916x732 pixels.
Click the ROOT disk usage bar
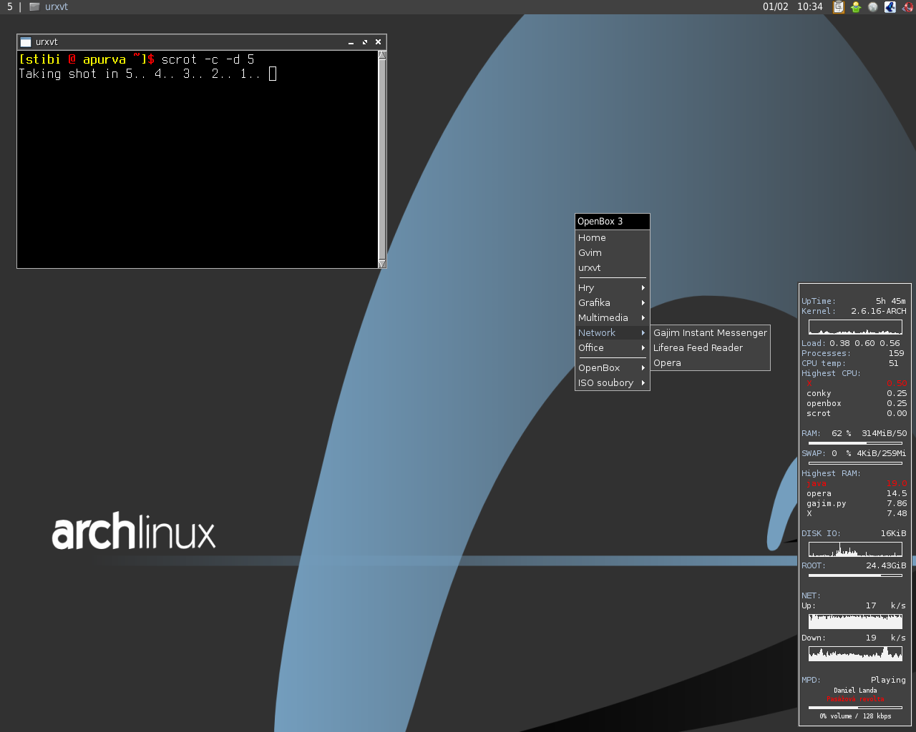pos(855,575)
